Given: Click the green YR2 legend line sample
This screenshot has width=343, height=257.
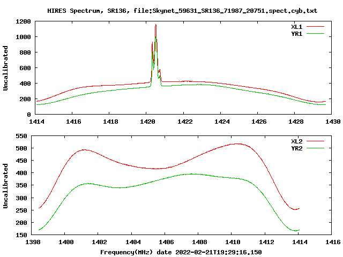Looking at the screenshot, I should tap(316, 148).
